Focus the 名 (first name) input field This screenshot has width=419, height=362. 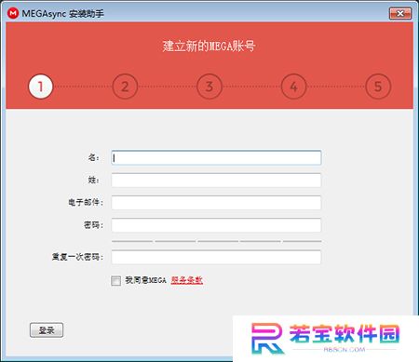click(216, 158)
